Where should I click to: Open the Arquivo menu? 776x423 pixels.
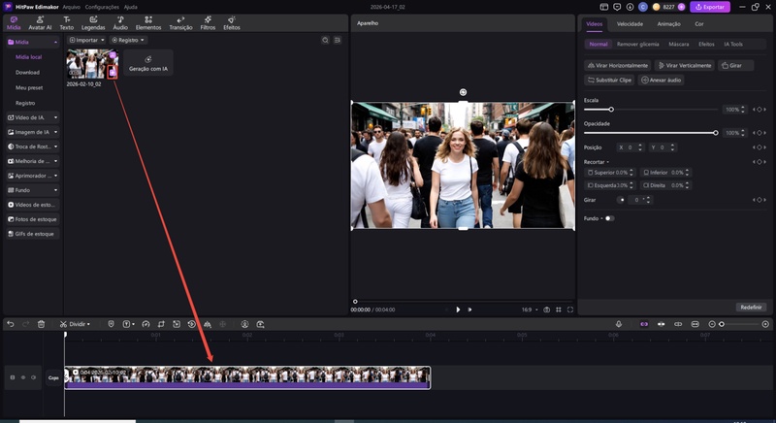click(71, 7)
